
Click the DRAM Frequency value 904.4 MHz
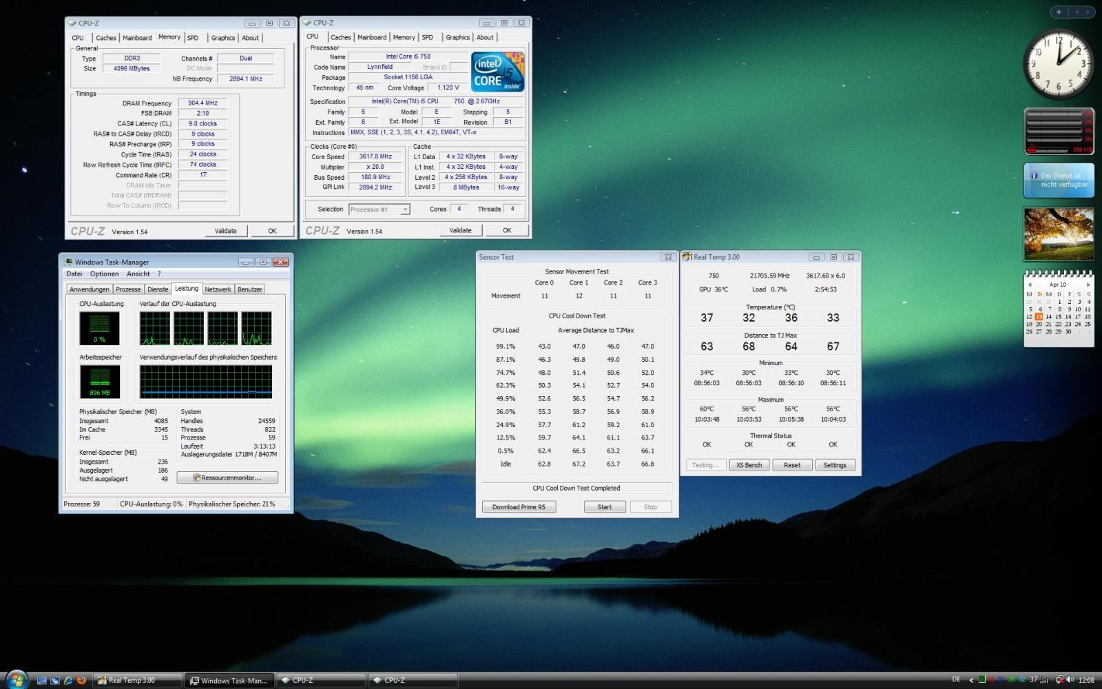[x=202, y=103]
